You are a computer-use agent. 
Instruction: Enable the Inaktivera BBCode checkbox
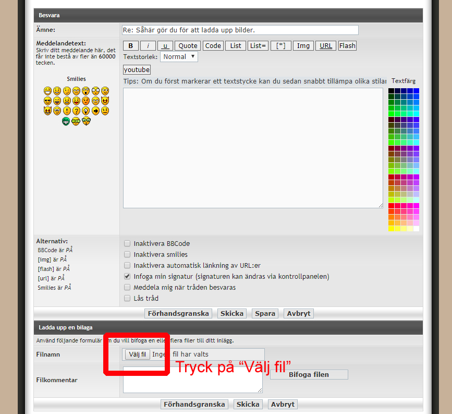click(x=127, y=244)
